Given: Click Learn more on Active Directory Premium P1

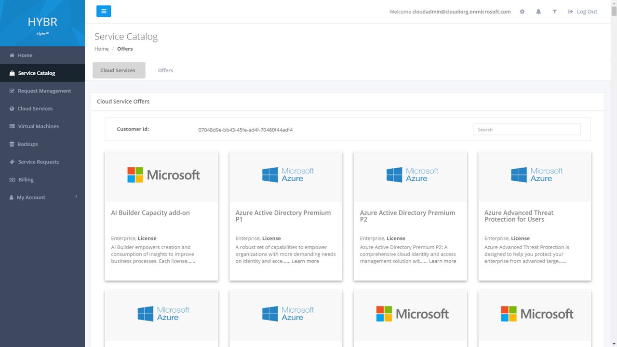Looking at the screenshot, I should point(305,261).
